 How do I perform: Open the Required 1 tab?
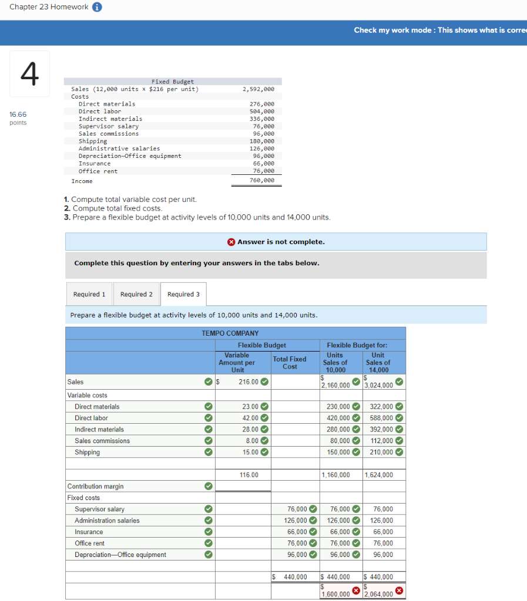click(89, 294)
